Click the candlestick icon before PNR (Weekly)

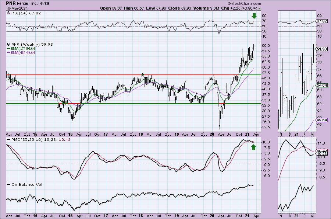coord(9,45)
